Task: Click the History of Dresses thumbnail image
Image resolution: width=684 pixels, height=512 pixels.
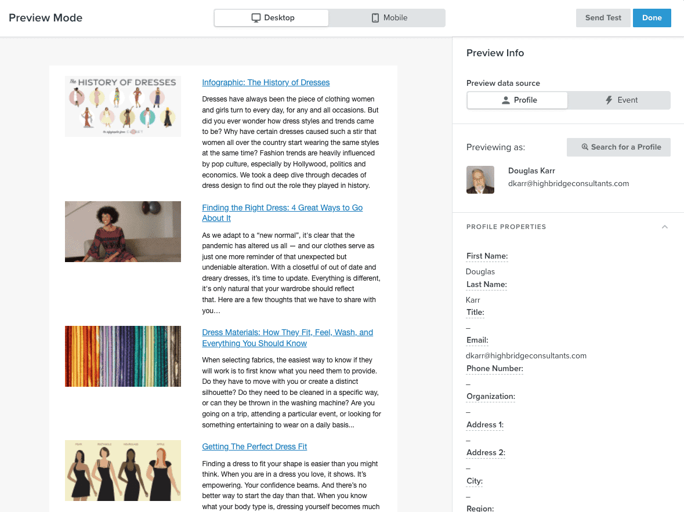Action: coord(123,107)
